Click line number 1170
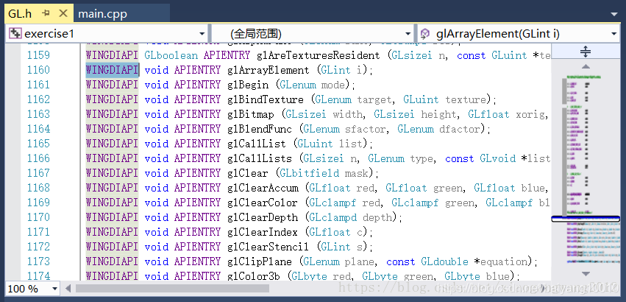Screen dimensions: 626x302 [x=38, y=217]
